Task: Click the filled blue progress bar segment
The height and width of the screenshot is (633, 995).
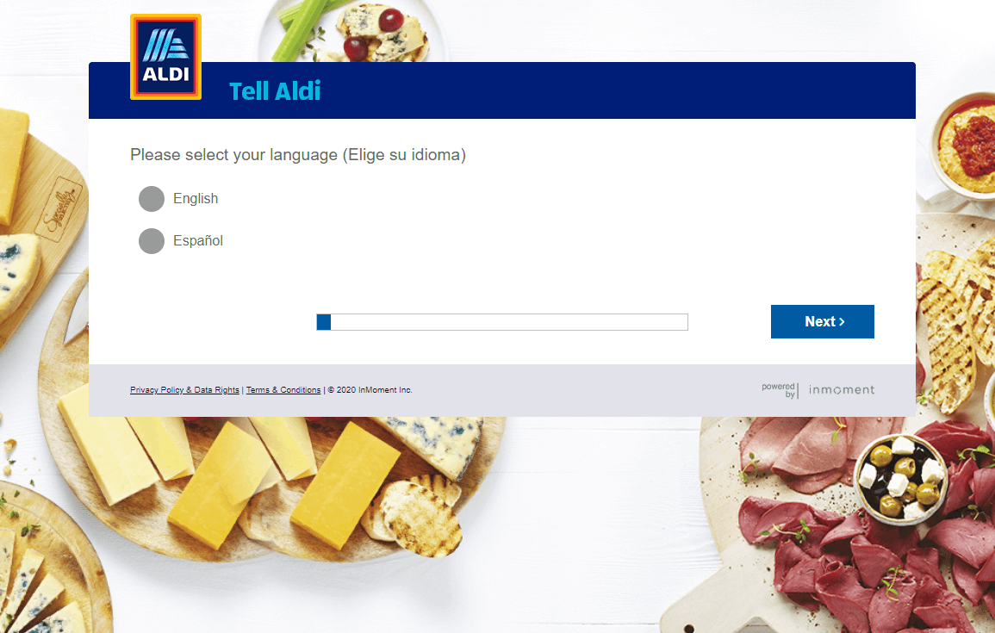Action: coord(324,322)
